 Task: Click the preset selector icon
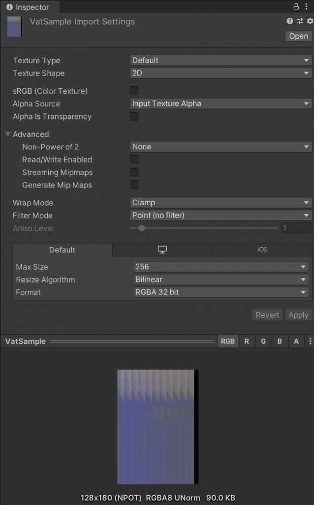(x=300, y=21)
